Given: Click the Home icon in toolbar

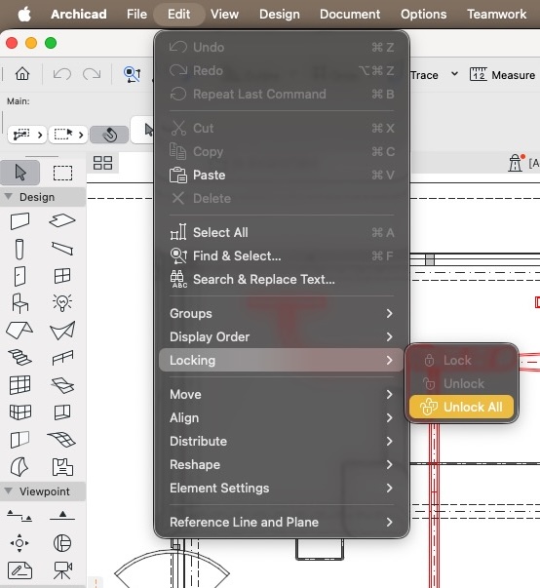Looking at the screenshot, I should click(22, 74).
